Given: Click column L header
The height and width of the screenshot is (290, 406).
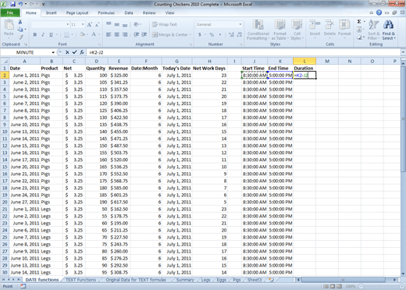Looking at the screenshot, I should 304,62.
